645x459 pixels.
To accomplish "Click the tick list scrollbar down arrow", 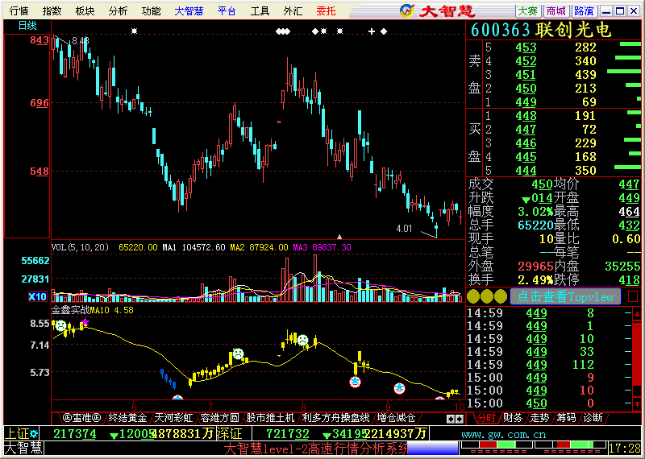I will pyautogui.click(x=637, y=403).
